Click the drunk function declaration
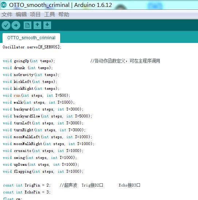This screenshot has height=200, width=198. pos(28,68)
